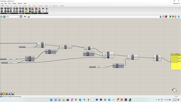Select the Zoom Extents icon in canvas toolbar
181x102 pixels.
pyautogui.click(x=21, y=17)
